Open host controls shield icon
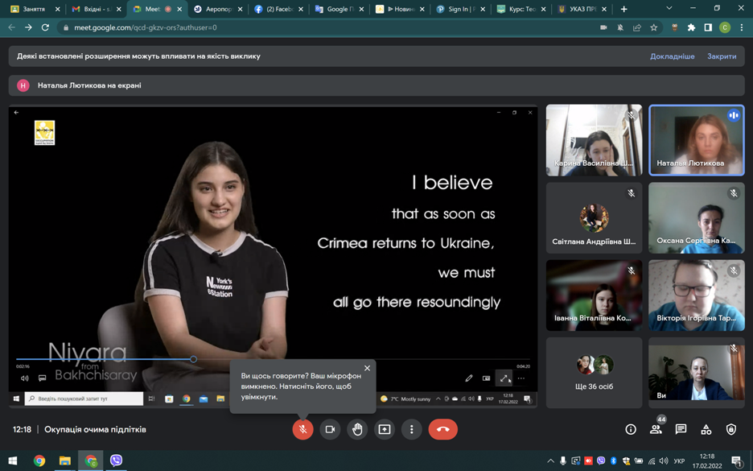Image resolution: width=753 pixels, height=471 pixels. click(x=730, y=430)
